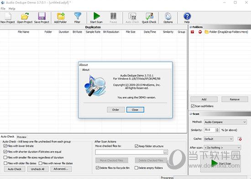The height and width of the screenshot is (179, 251).
Task: Click the large Start Scan button
Action: [x=220, y=164]
